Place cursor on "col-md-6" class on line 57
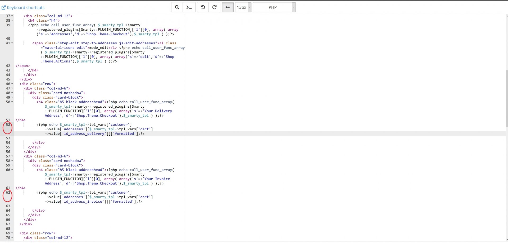The height and width of the screenshot is (243, 508). point(58,156)
